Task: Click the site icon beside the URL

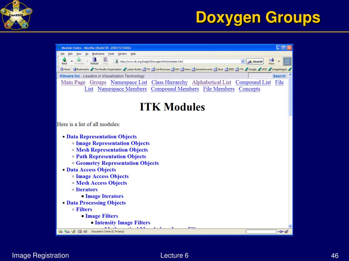Action: click(117, 62)
